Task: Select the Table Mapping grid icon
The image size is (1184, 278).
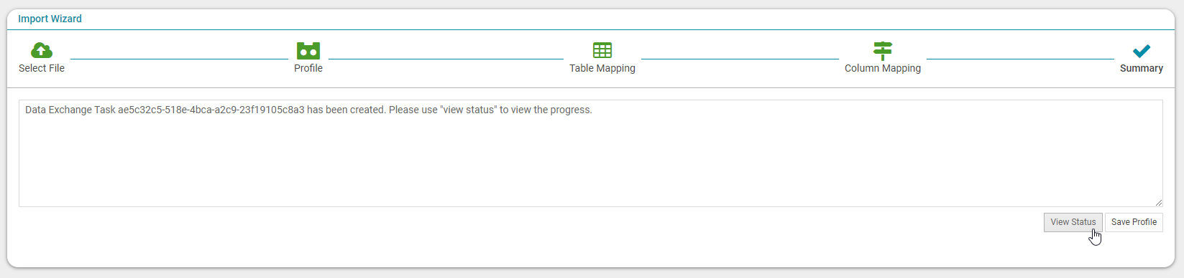Action: click(602, 50)
